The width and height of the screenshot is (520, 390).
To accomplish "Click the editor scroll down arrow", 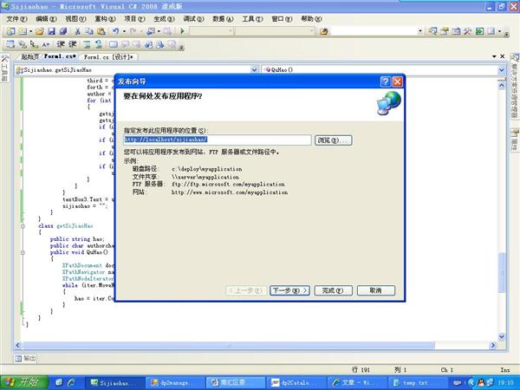I will click(502, 336).
